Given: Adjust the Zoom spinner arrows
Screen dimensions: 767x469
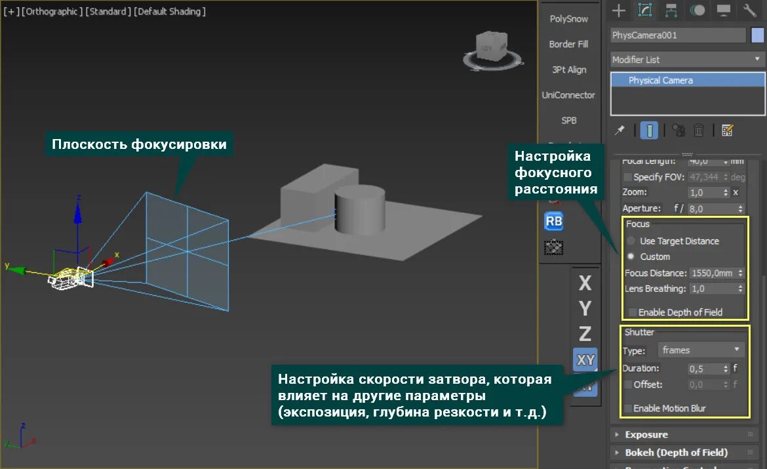Looking at the screenshot, I should (x=726, y=192).
